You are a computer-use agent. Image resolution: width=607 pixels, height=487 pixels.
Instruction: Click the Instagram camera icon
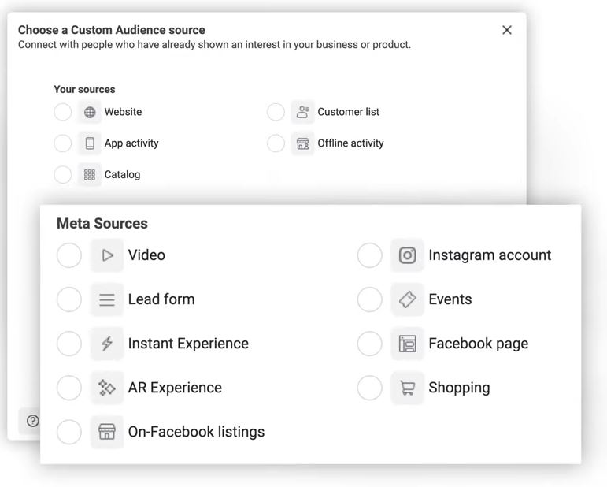pos(407,255)
